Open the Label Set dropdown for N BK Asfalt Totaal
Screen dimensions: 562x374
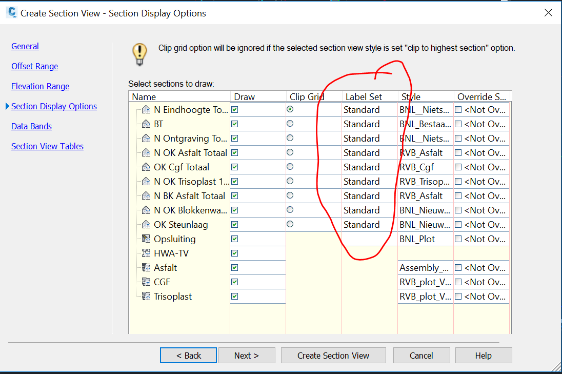(x=368, y=195)
